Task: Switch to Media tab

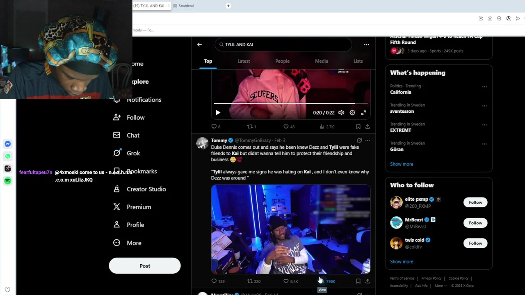Action: 322,61
